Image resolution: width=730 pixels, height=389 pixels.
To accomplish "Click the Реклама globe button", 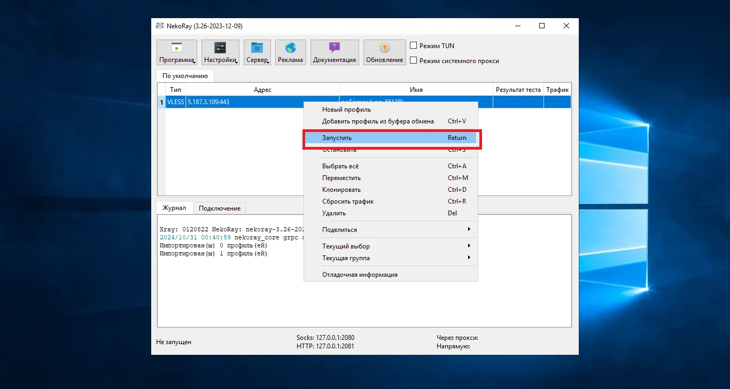I will pos(290,52).
